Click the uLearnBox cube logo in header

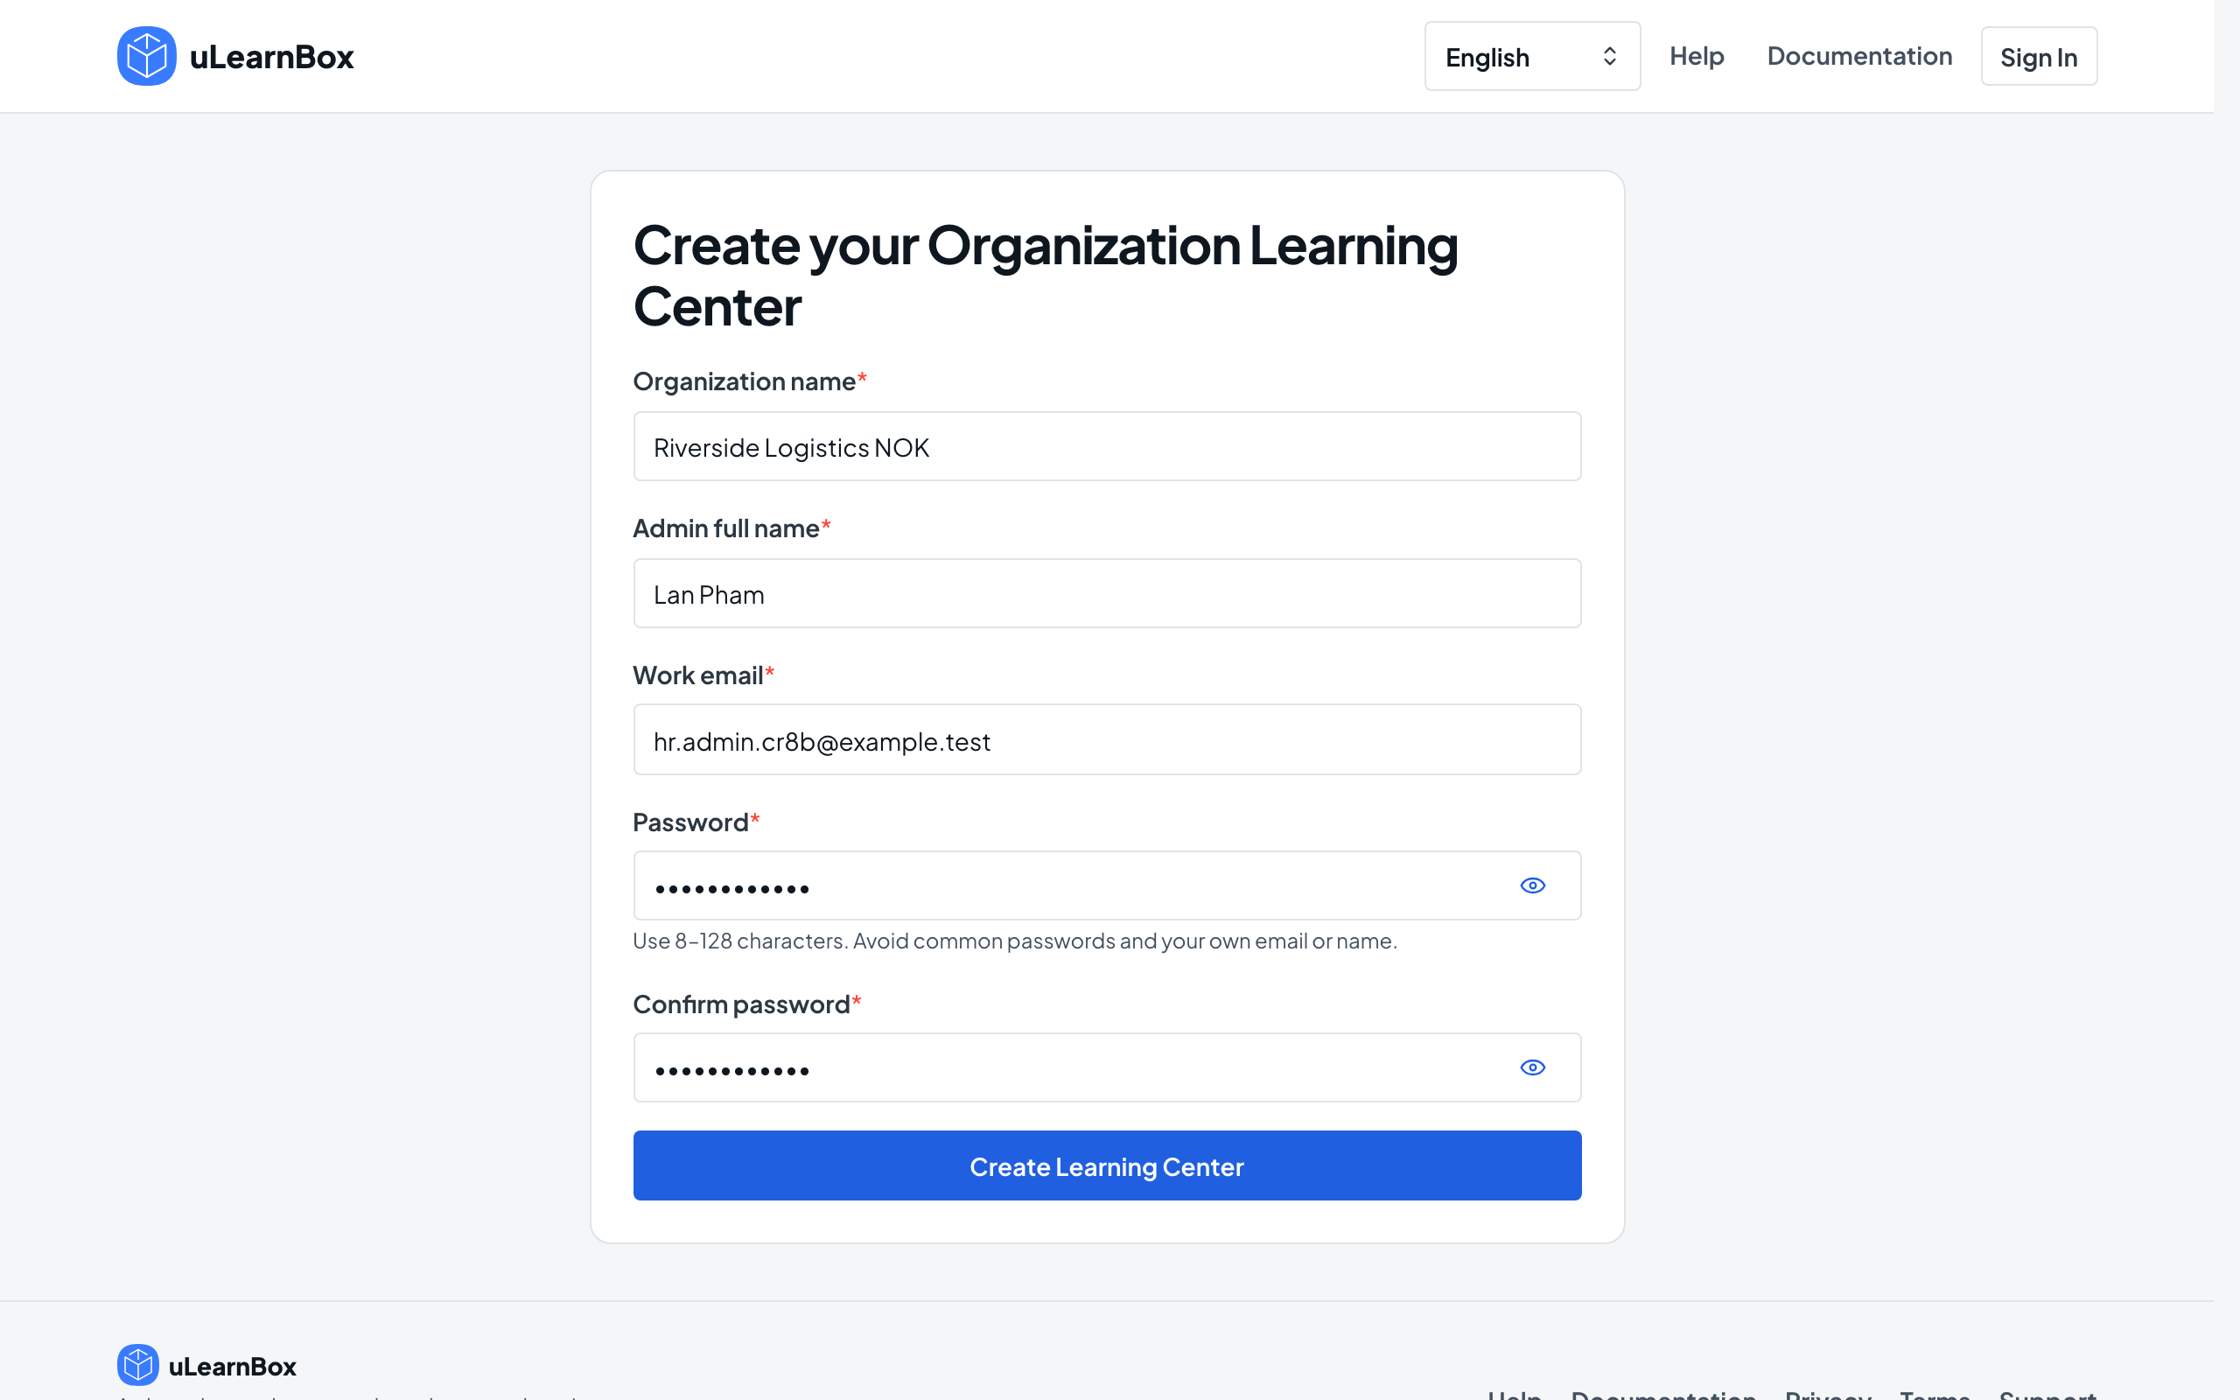(x=146, y=57)
